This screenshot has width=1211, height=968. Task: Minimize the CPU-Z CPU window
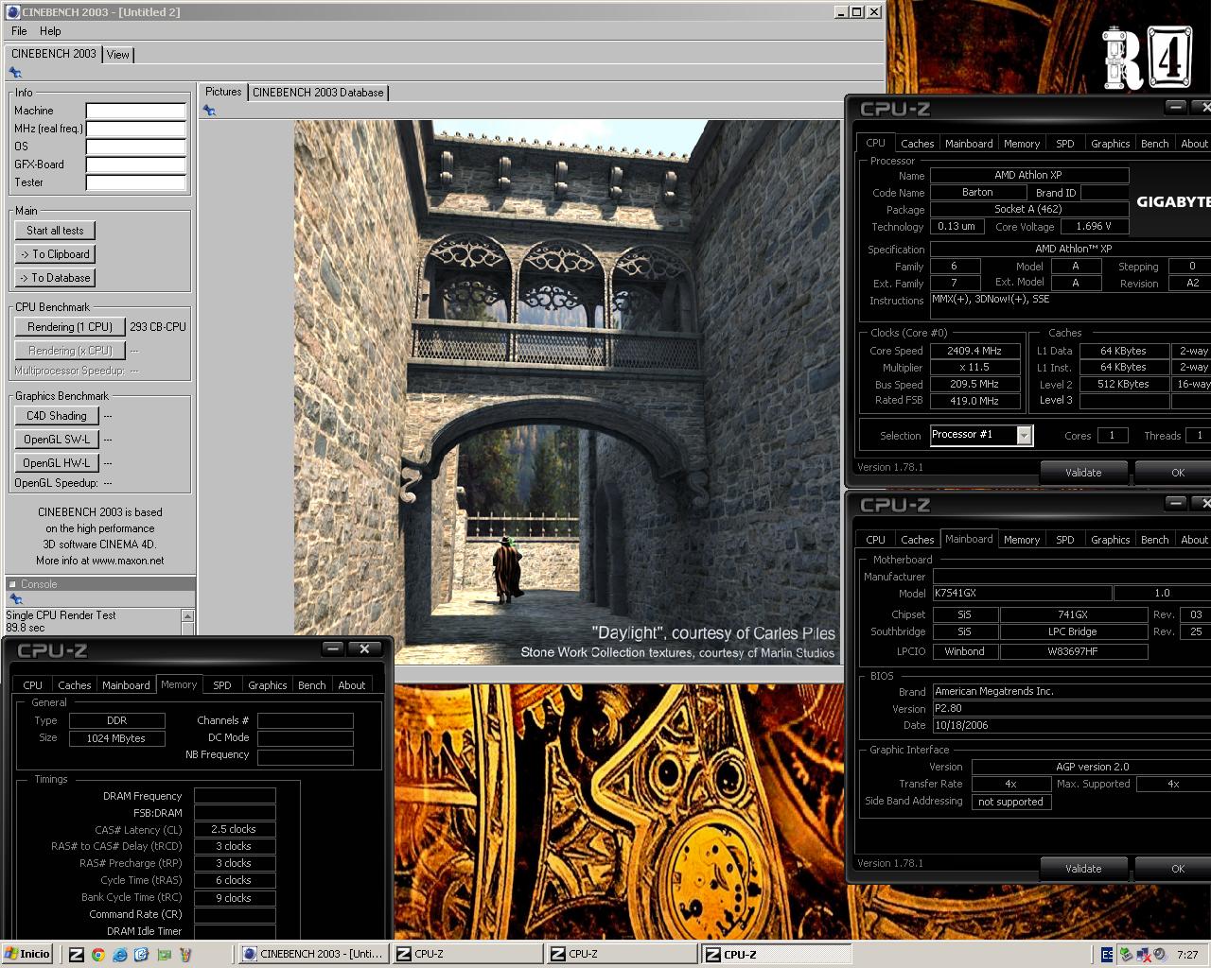pyautogui.click(x=1175, y=107)
